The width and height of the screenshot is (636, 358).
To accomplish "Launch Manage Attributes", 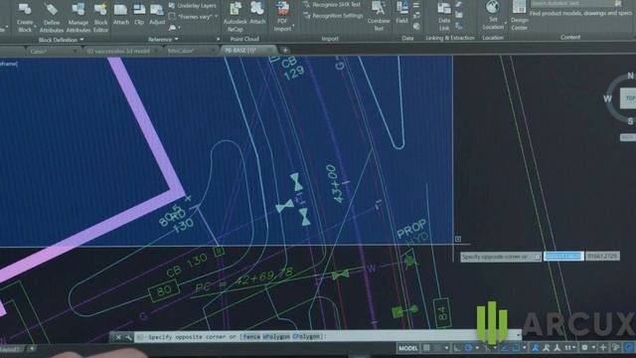I will (x=78, y=18).
